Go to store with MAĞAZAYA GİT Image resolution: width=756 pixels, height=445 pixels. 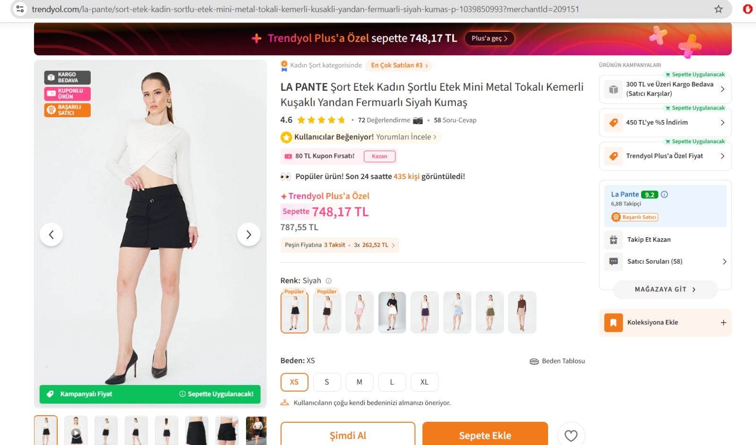click(665, 290)
